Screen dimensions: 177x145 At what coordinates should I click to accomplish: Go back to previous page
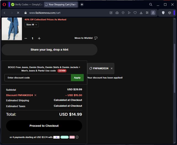tap(4, 13)
